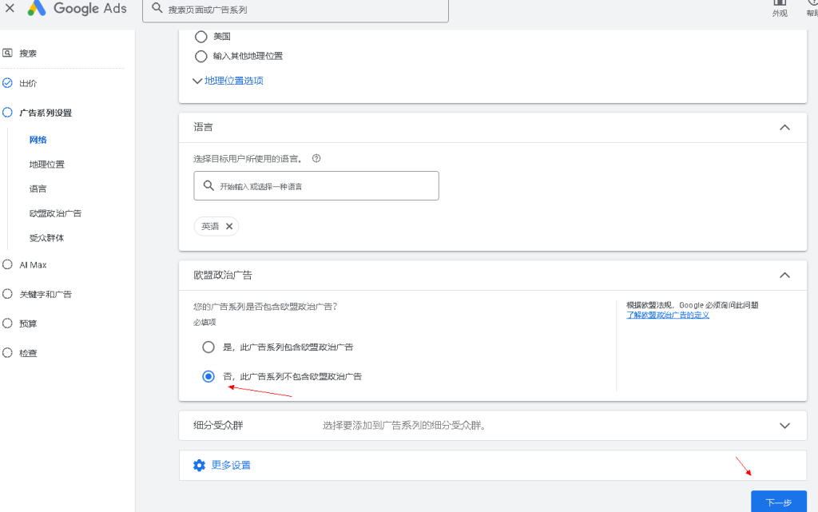Collapse the 语言 section
This screenshot has height=512, width=818.
coord(784,127)
